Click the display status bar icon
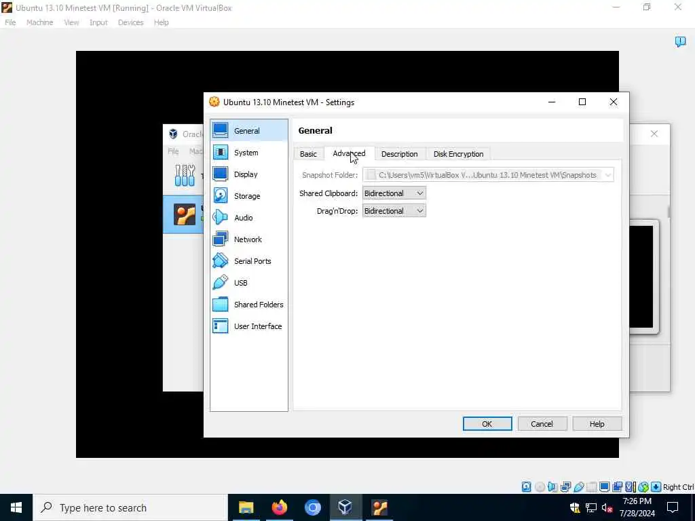This screenshot has height=521, width=695. (604, 487)
